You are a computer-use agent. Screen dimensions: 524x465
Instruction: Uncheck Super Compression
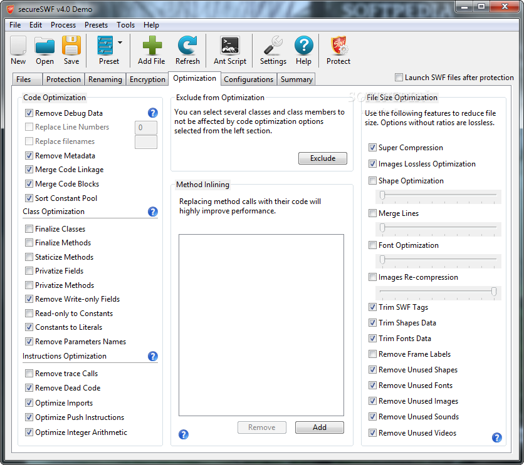[x=372, y=148]
